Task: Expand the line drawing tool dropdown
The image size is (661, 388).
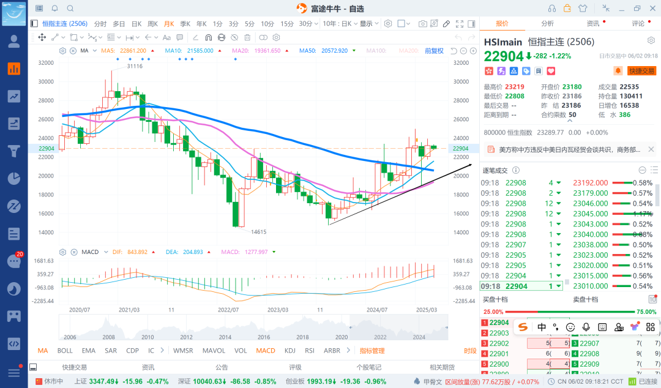Action: click(x=63, y=37)
